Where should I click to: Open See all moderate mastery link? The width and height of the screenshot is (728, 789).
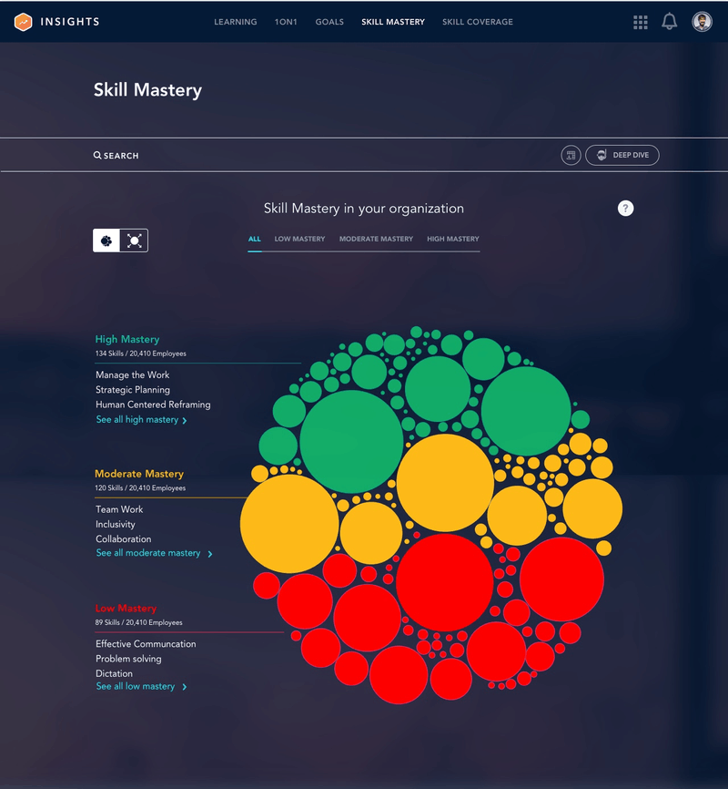[148, 553]
